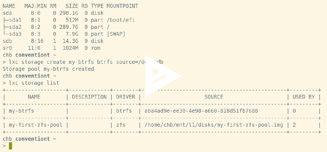Click the "lxc storage list" command
This screenshot has height=152, width=327.
(x=34, y=83)
